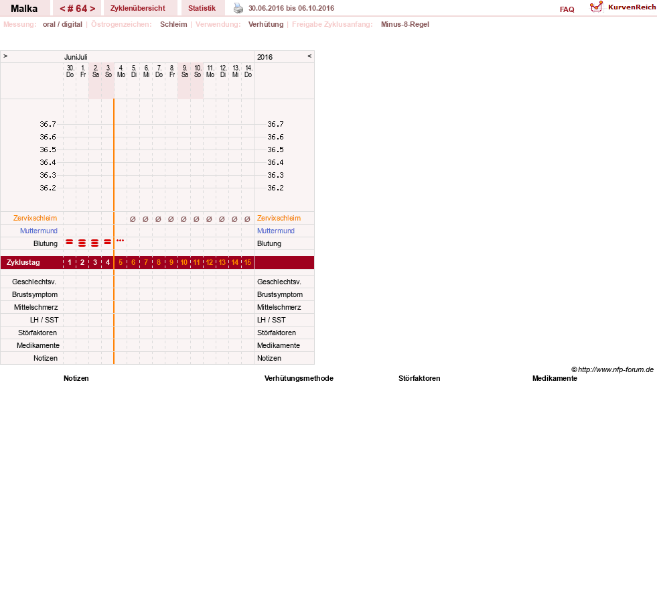Click the left Medikamente row label
Screen dimensions: 657x592
coord(38,346)
